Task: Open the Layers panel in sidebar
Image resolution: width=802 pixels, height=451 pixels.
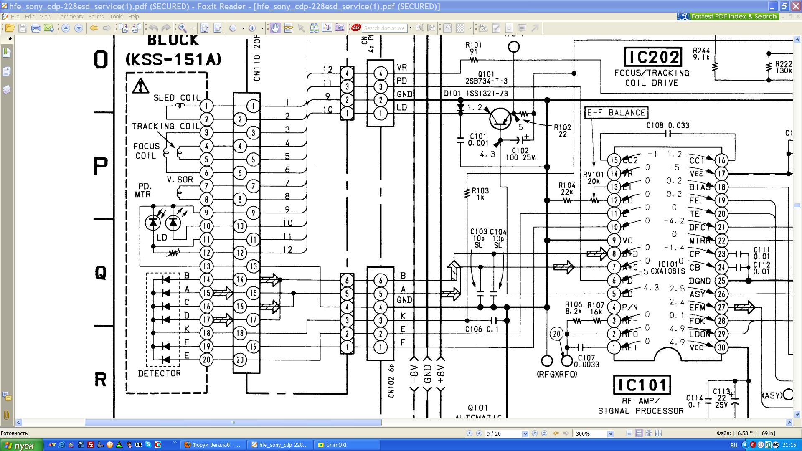Action: click(x=7, y=90)
